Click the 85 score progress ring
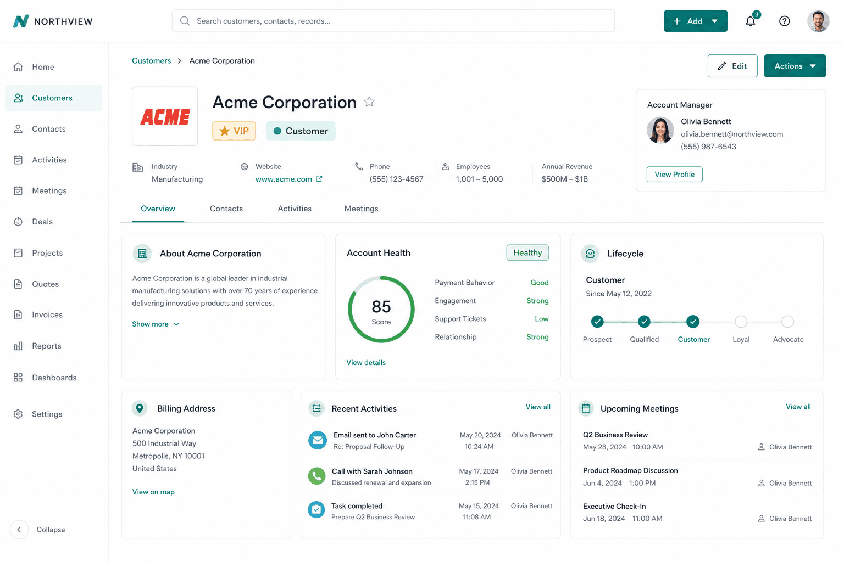Screen dimensions: 844x562 pyautogui.click(x=381, y=310)
